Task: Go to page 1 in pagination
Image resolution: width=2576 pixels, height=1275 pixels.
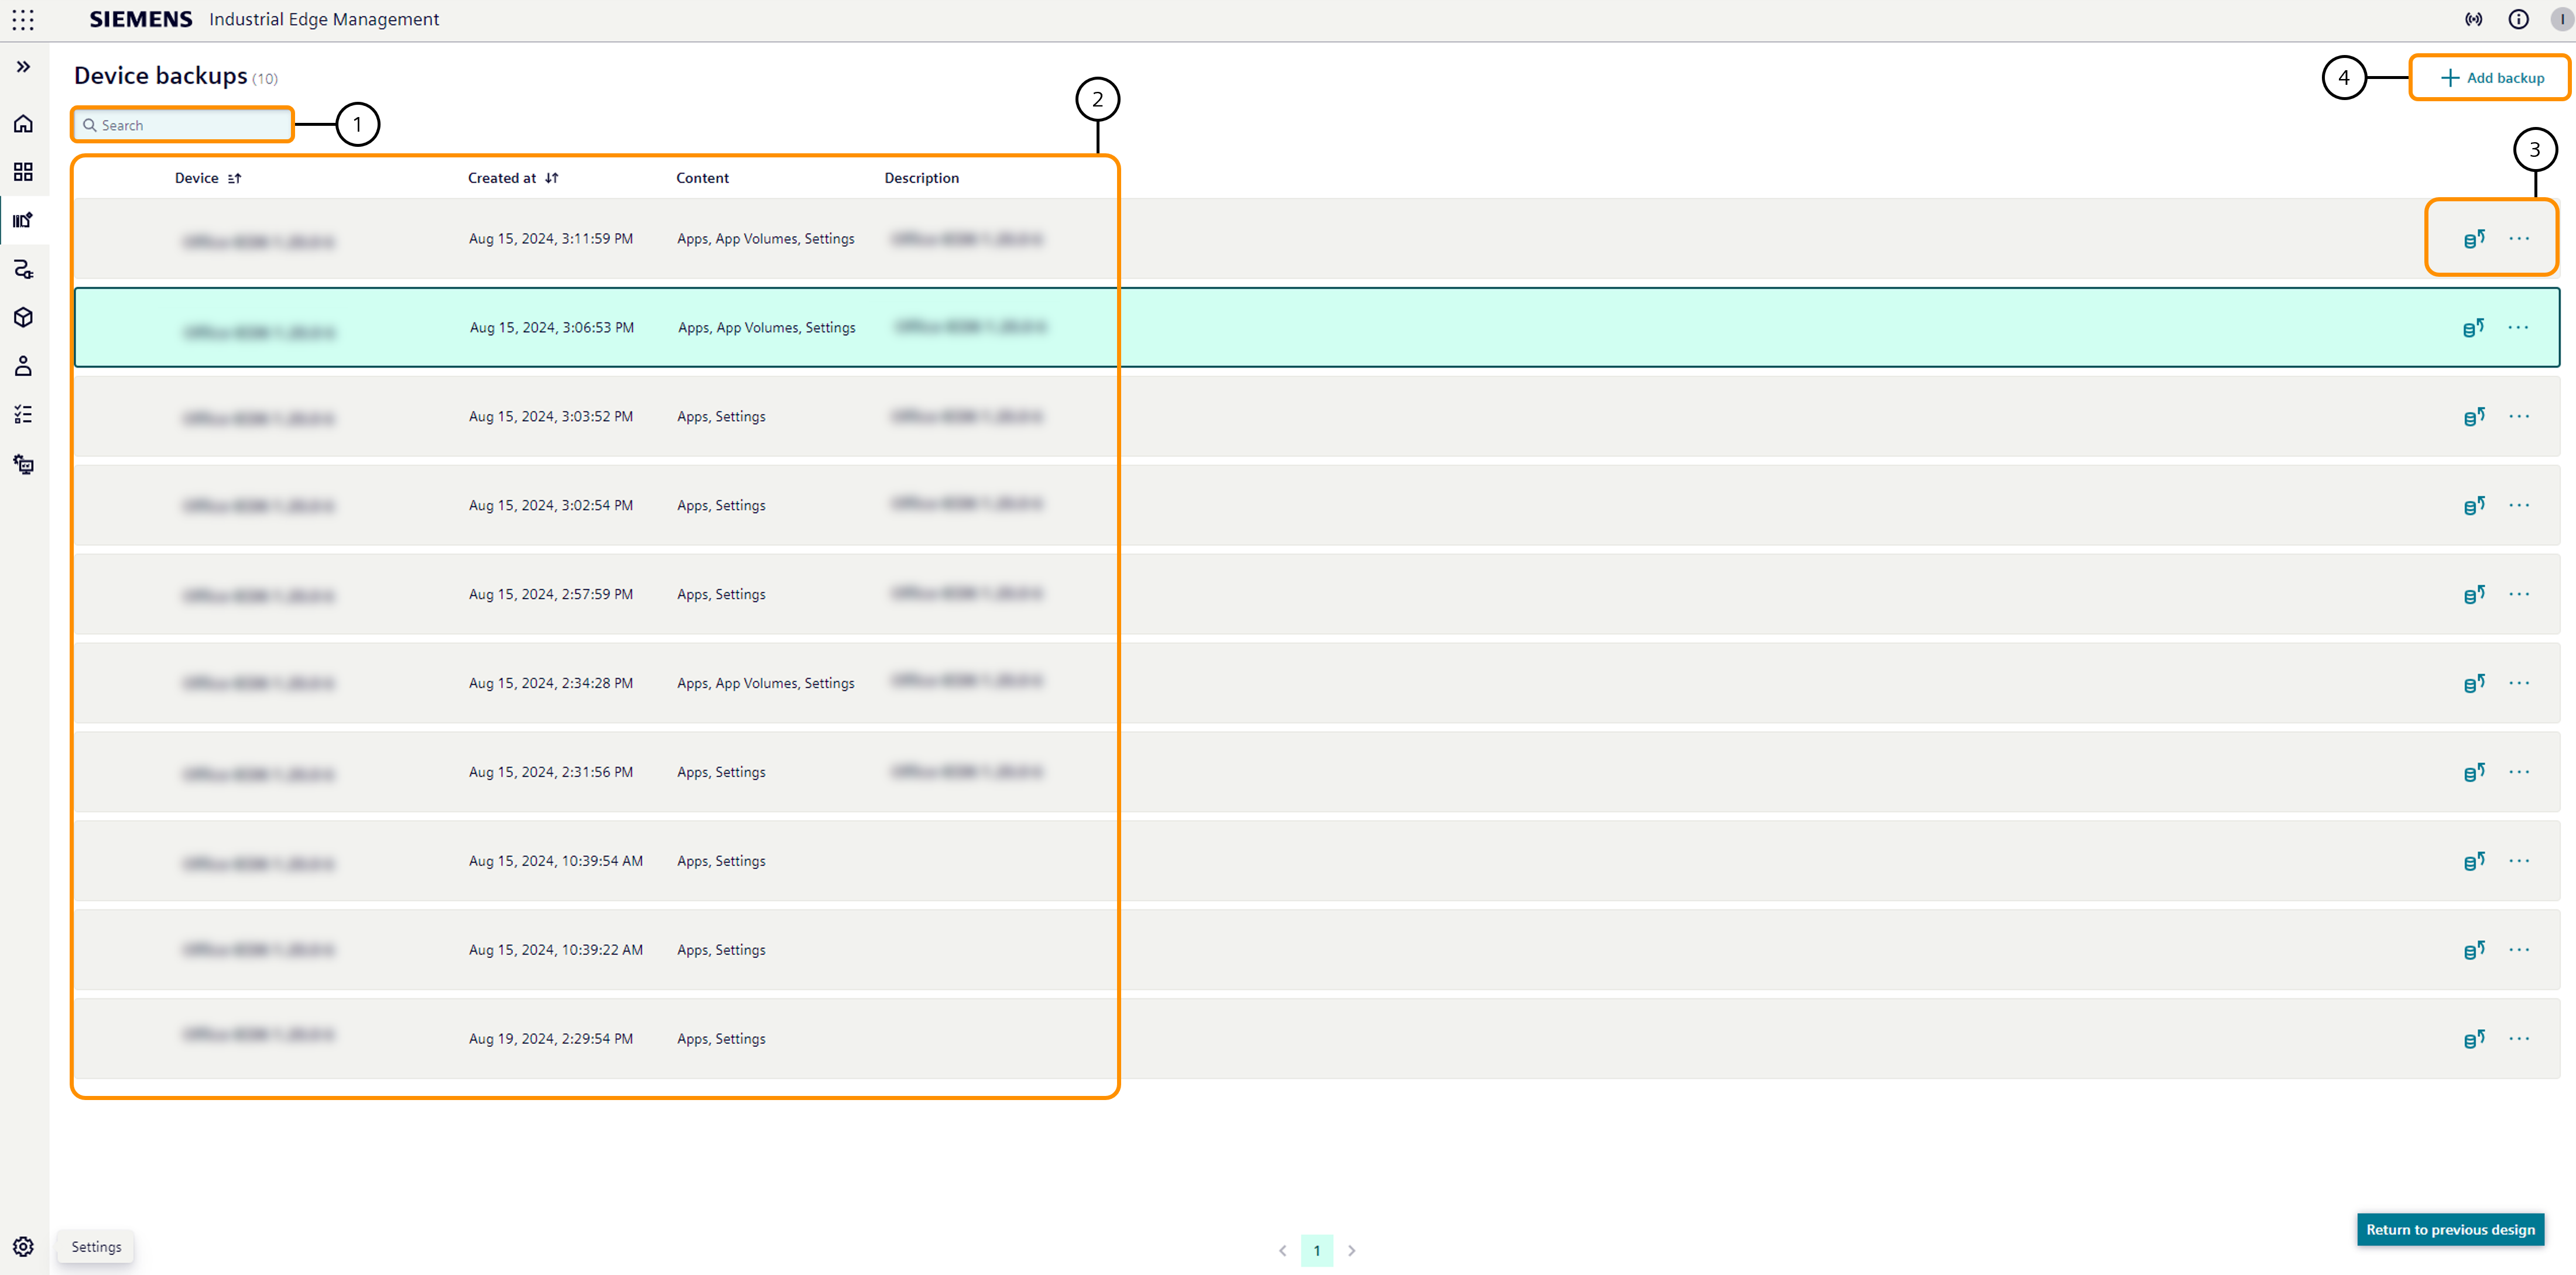Action: click(1316, 1250)
